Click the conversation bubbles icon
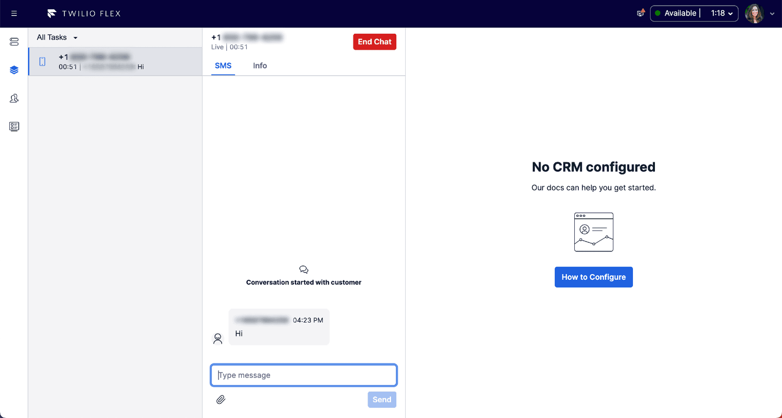This screenshot has width=782, height=418. click(304, 270)
